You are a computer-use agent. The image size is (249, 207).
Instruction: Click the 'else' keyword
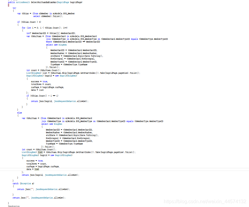click(x=19, y=113)
